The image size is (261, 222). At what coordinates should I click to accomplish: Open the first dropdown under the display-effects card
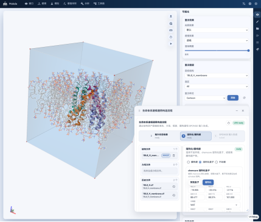(x=217, y=30)
